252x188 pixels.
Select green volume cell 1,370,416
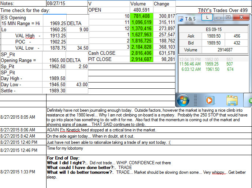click(x=141, y=28)
